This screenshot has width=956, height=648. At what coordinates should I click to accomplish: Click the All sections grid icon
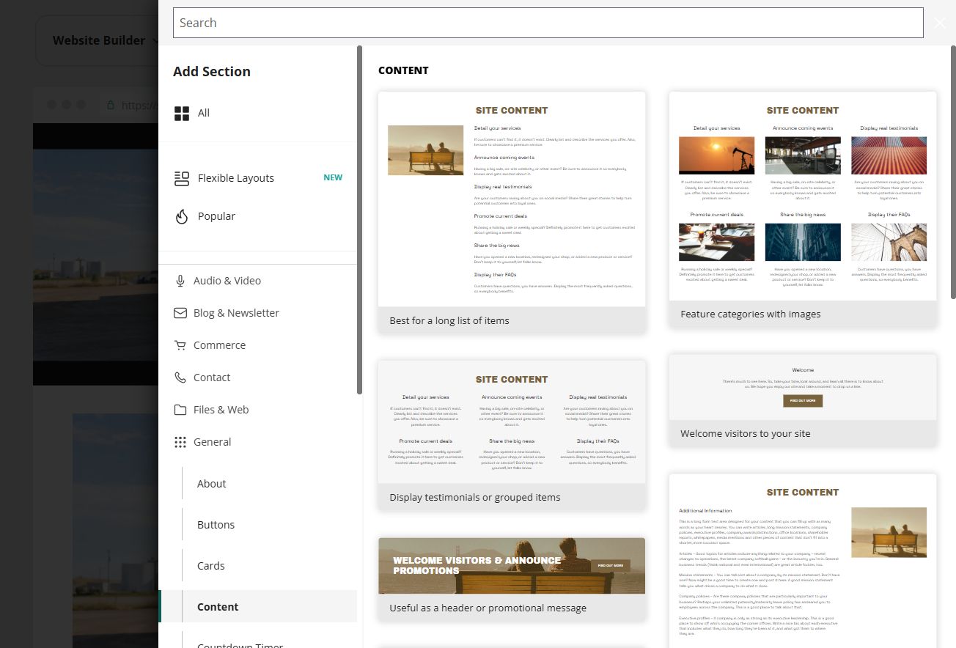[182, 113]
